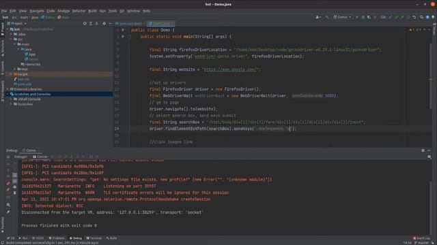Open the Demo run configuration dropdown
The image size is (437, 245).
tap(342, 17)
